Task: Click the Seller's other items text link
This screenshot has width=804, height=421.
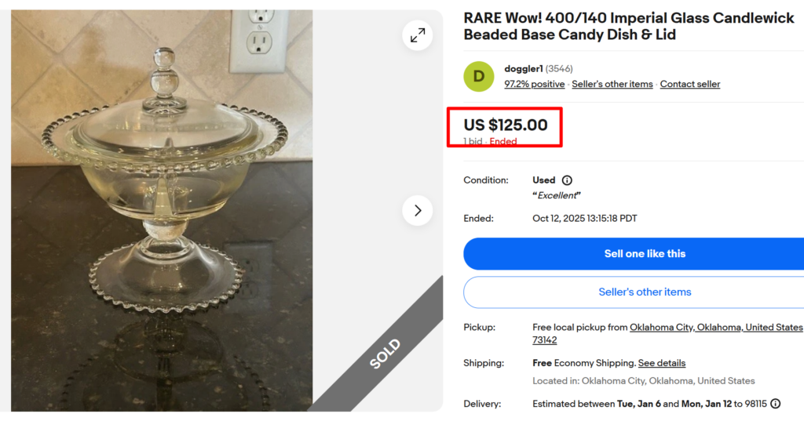Action: (612, 84)
